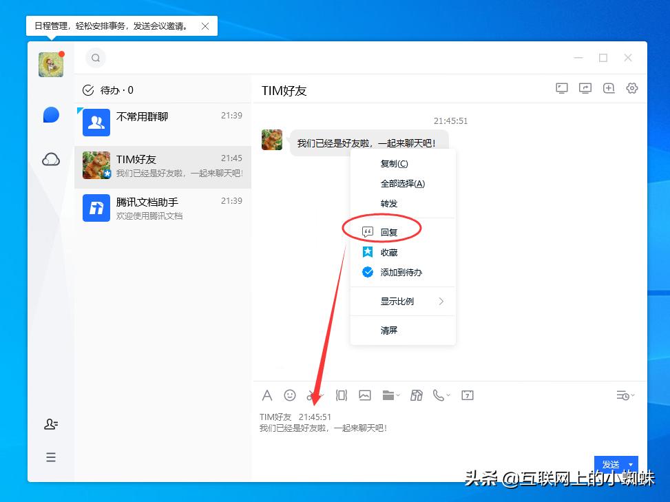Open the 腾讯文档助手 conversation
Screen dimensions: 670x502
(x=163, y=209)
